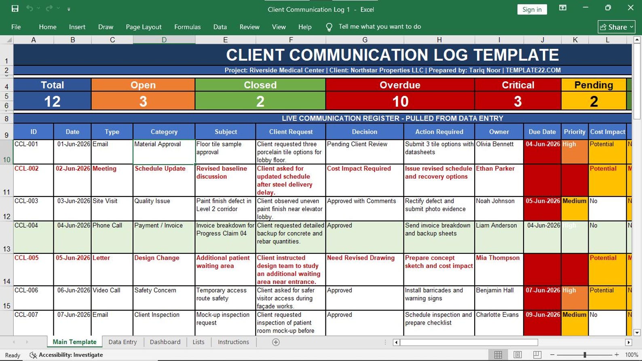Screen dimensions: 642x361
Task: Select the Ethan Parker owner cell
Action: point(499,180)
